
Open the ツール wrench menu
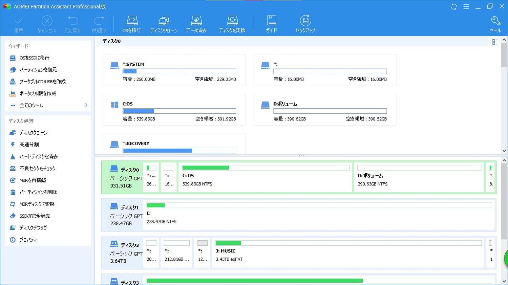coord(495,24)
